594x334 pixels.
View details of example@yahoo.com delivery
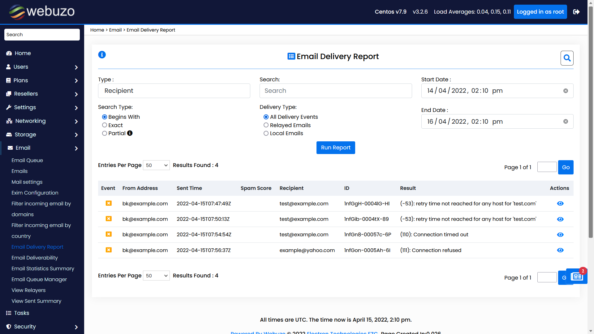pos(560,250)
